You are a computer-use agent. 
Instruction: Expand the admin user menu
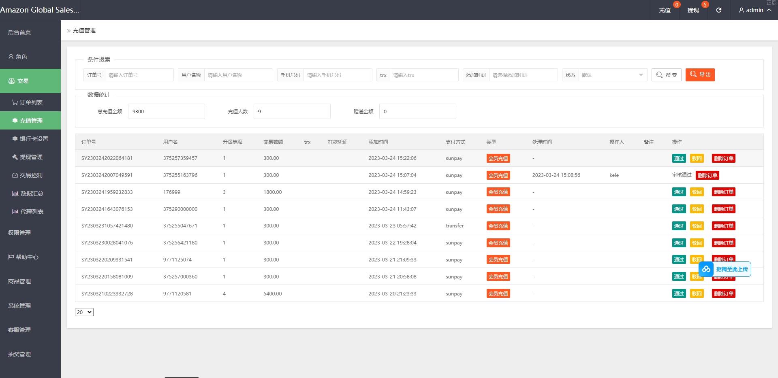(x=754, y=10)
